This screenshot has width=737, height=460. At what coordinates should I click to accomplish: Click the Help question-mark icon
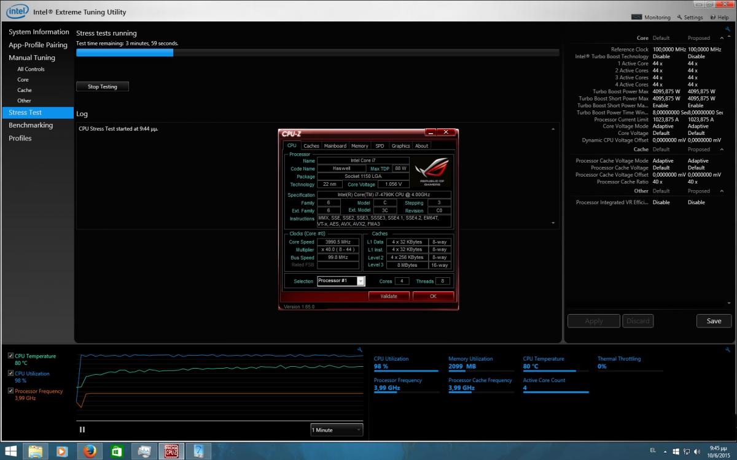tap(712, 18)
